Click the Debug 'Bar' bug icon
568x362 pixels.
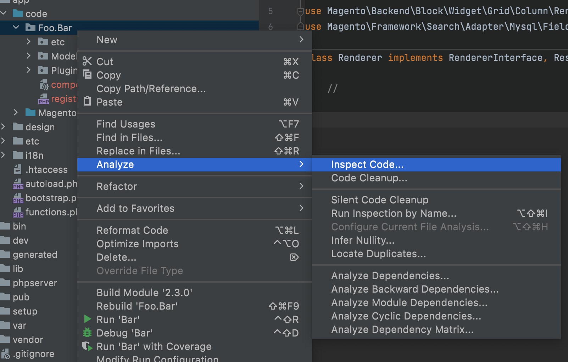[x=87, y=333]
